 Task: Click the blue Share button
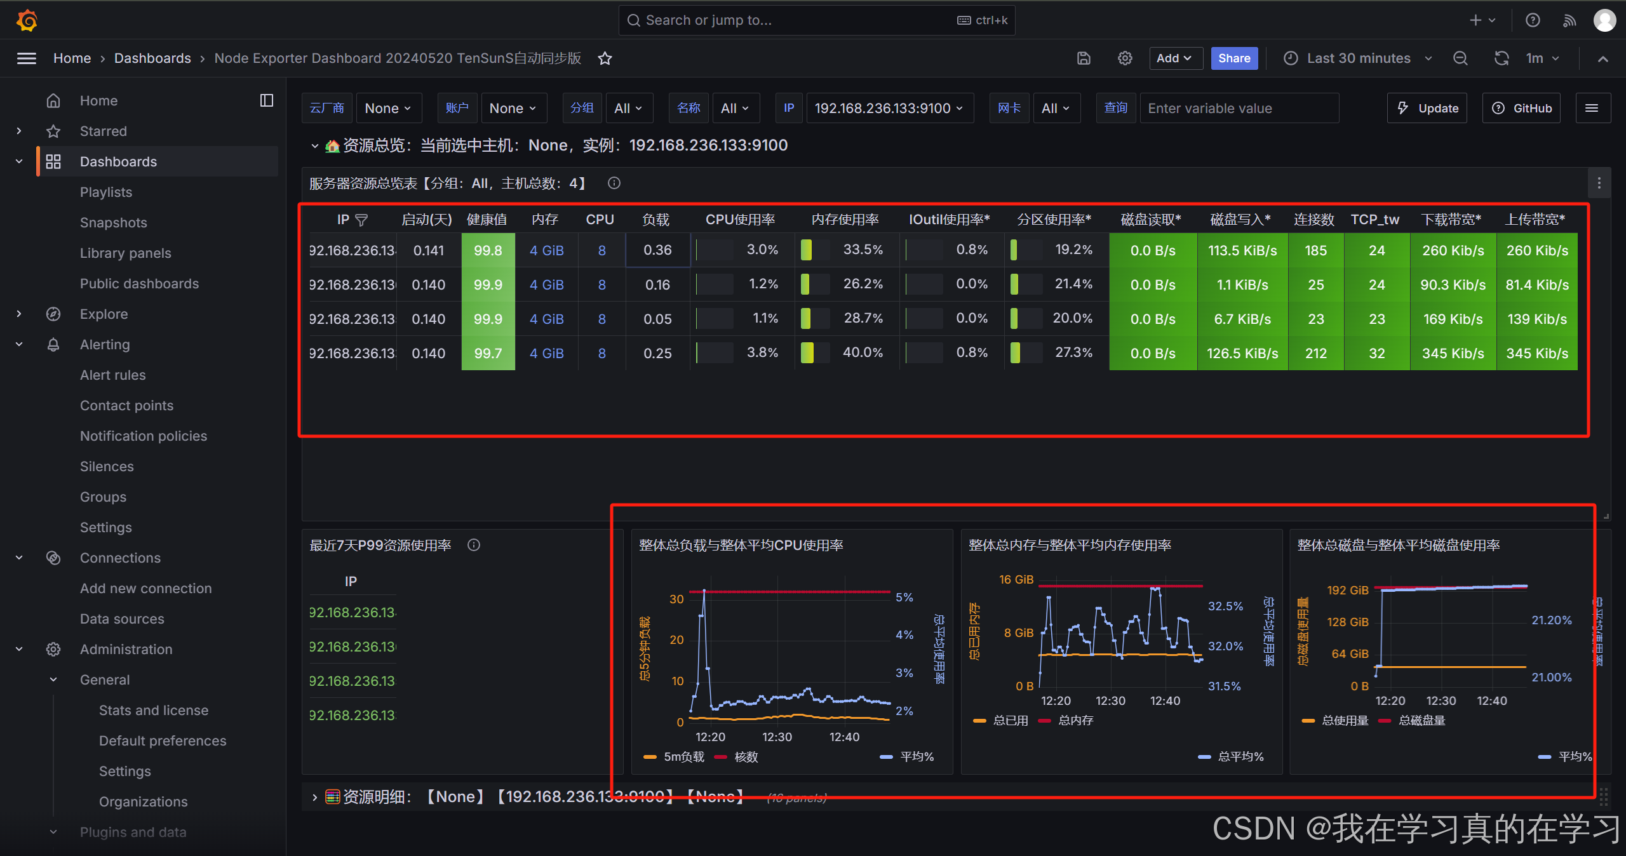[x=1234, y=58]
